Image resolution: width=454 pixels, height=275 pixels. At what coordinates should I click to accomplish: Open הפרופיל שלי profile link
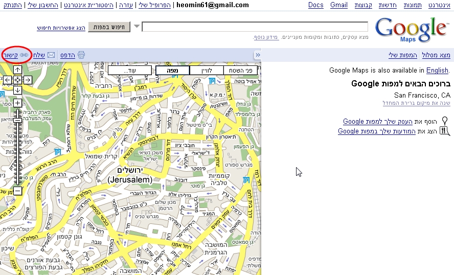[154, 5]
